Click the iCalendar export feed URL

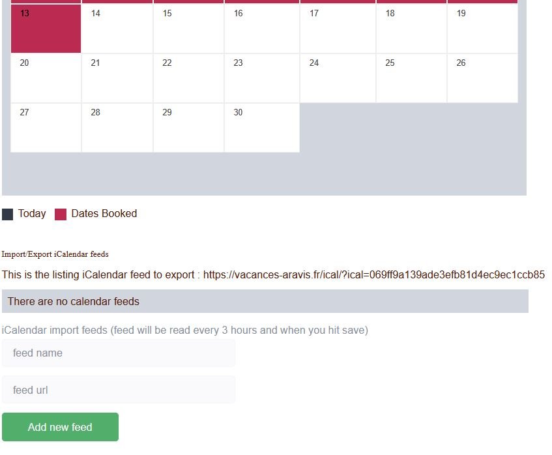pyautogui.click(x=373, y=275)
